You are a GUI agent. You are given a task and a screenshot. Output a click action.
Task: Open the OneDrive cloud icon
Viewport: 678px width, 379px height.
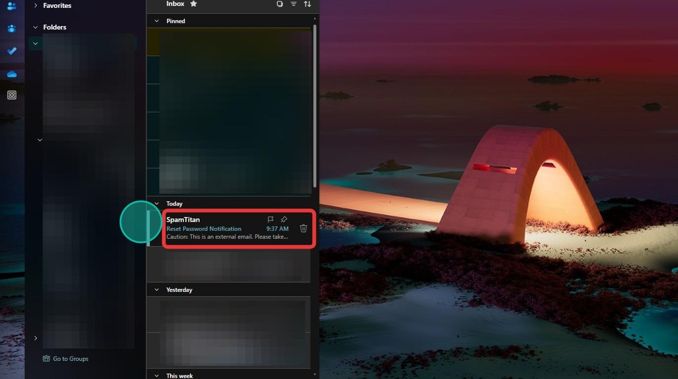point(12,74)
